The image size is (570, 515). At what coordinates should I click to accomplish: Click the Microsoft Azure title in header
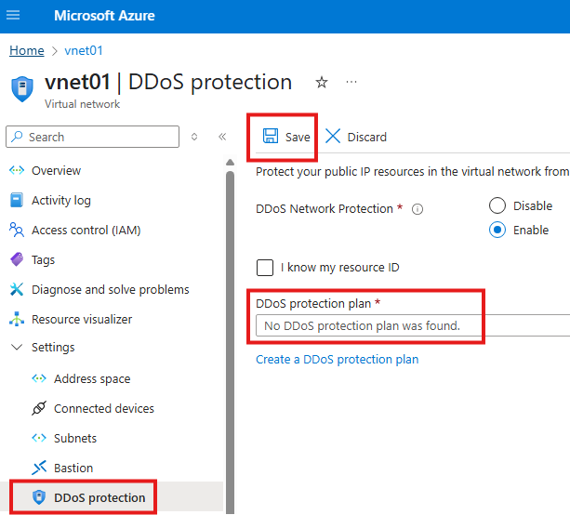104,16
